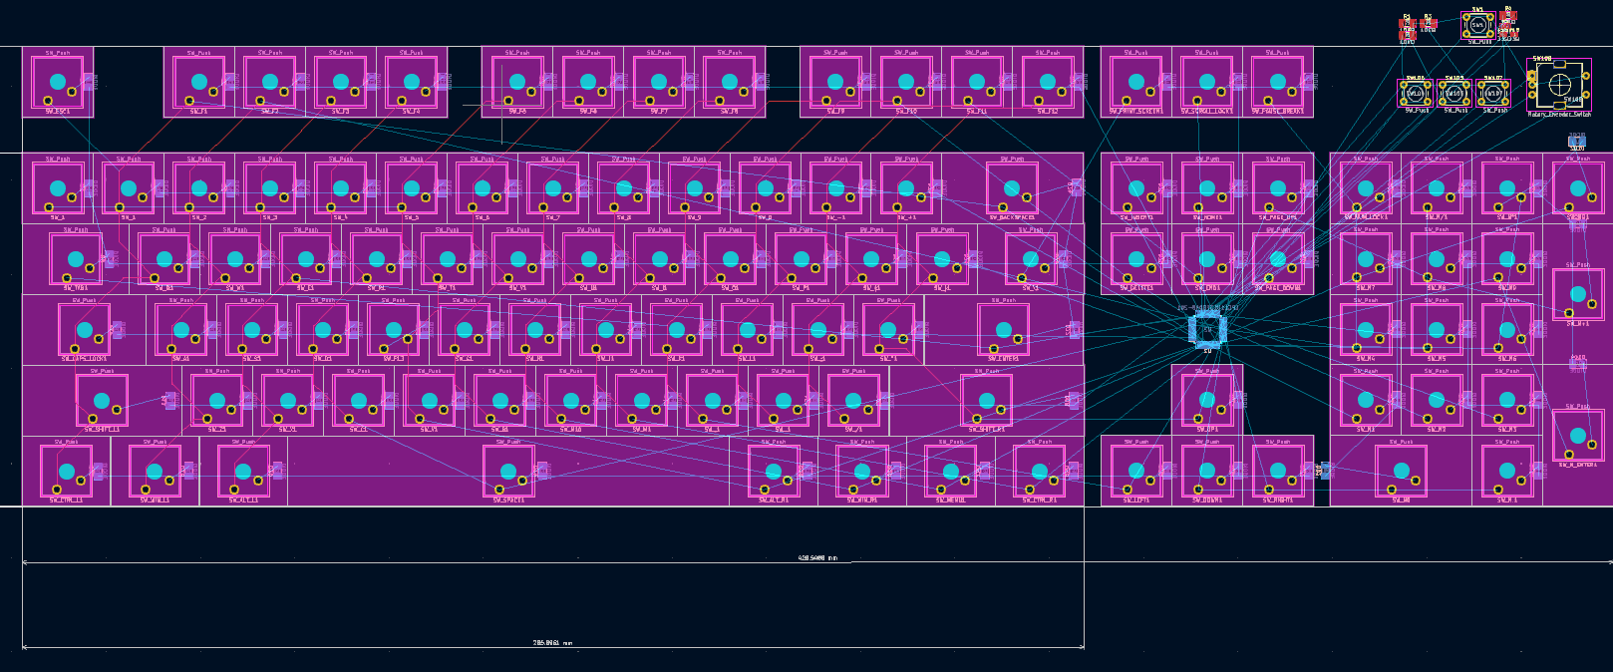The image size is (1613, 672).
Task: Select the SW_CTRL_R1 switch footprint
Action: point(1040,472)
